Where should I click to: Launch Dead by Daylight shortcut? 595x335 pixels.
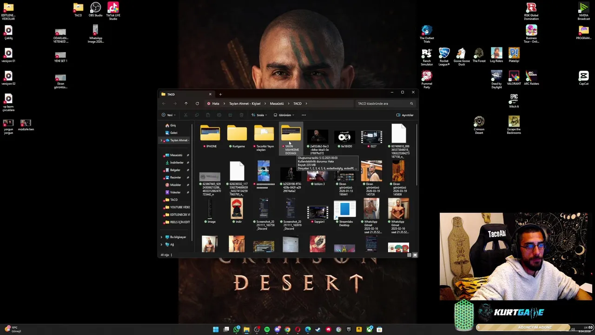[x=496, y=80]
